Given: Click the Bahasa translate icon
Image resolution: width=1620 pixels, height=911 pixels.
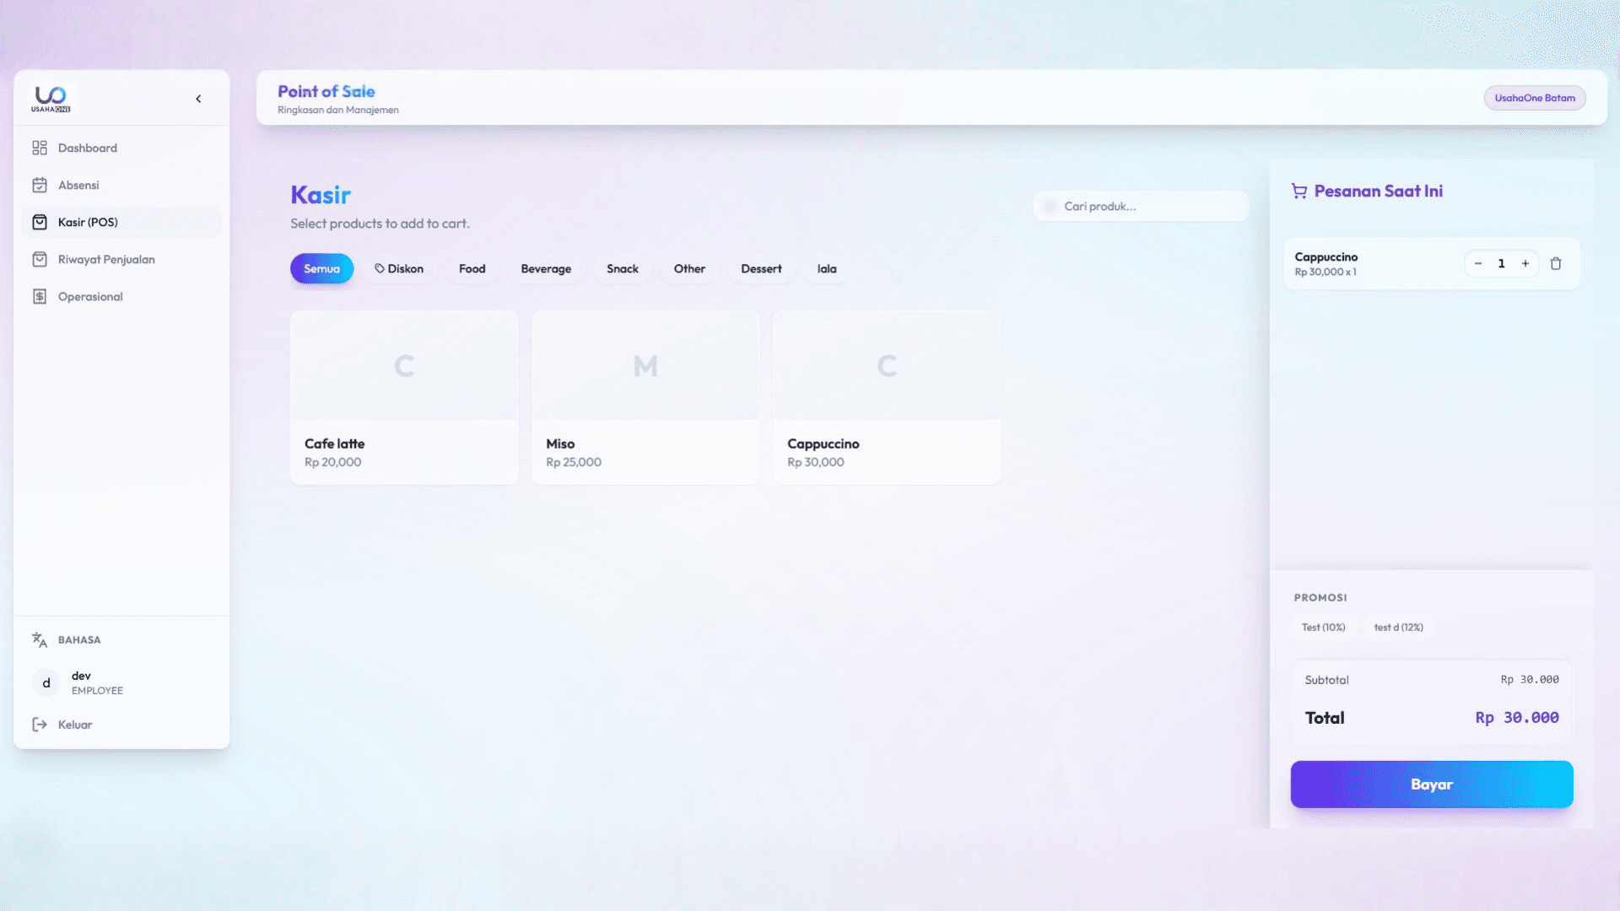Looking at the screenshot, I should (x=40, y=639).
